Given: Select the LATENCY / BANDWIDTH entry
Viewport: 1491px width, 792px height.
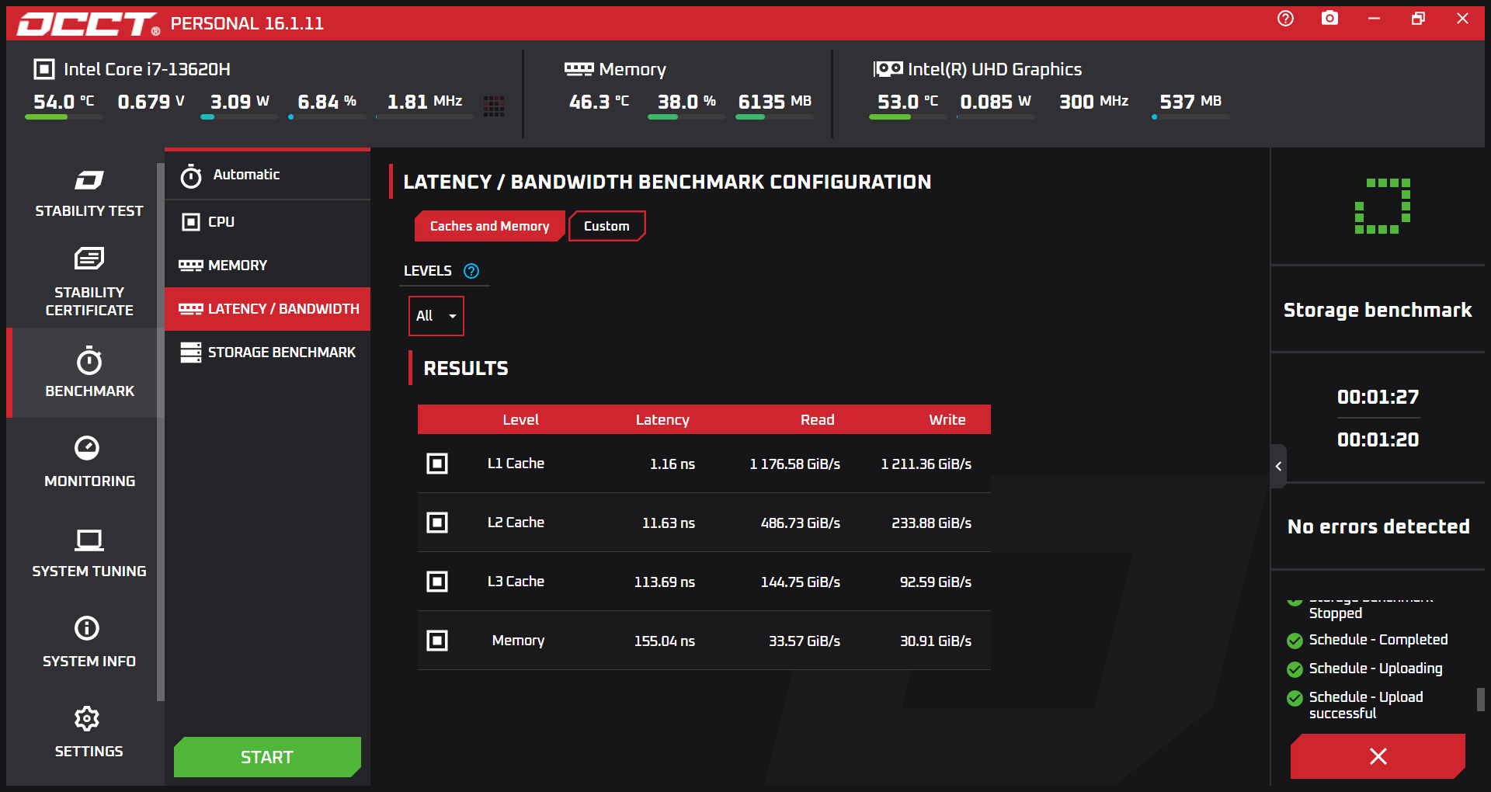Looking at the screenshot, I should pyautogui.click(x=267, y=309).
